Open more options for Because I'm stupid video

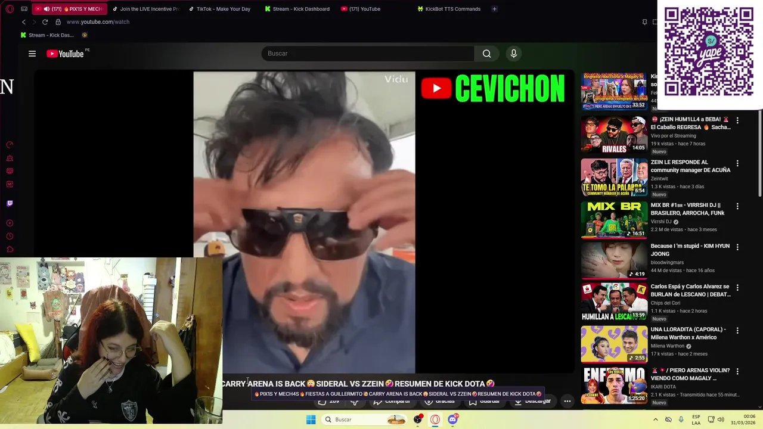click(737, 247)
